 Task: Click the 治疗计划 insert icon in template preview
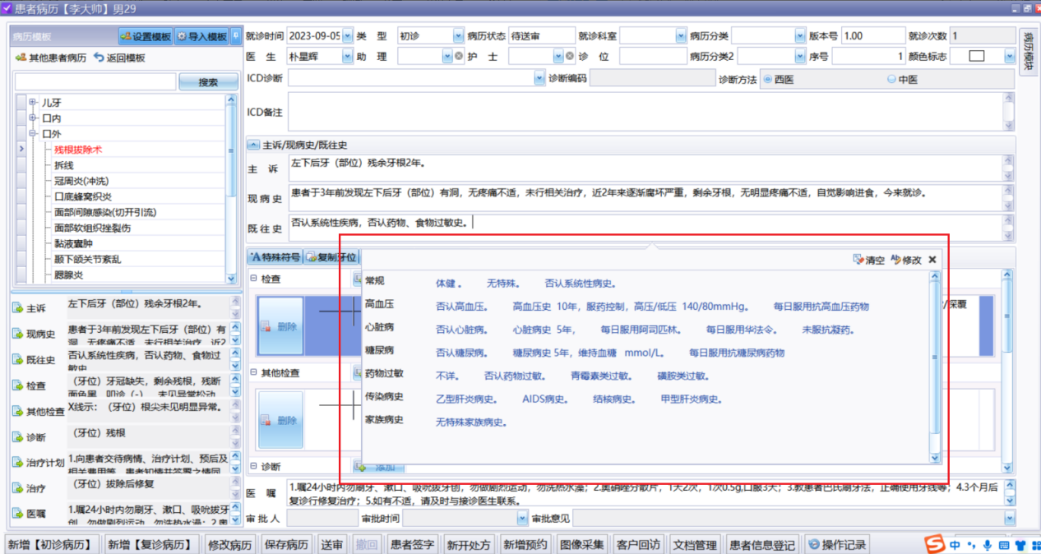point(17,463)
